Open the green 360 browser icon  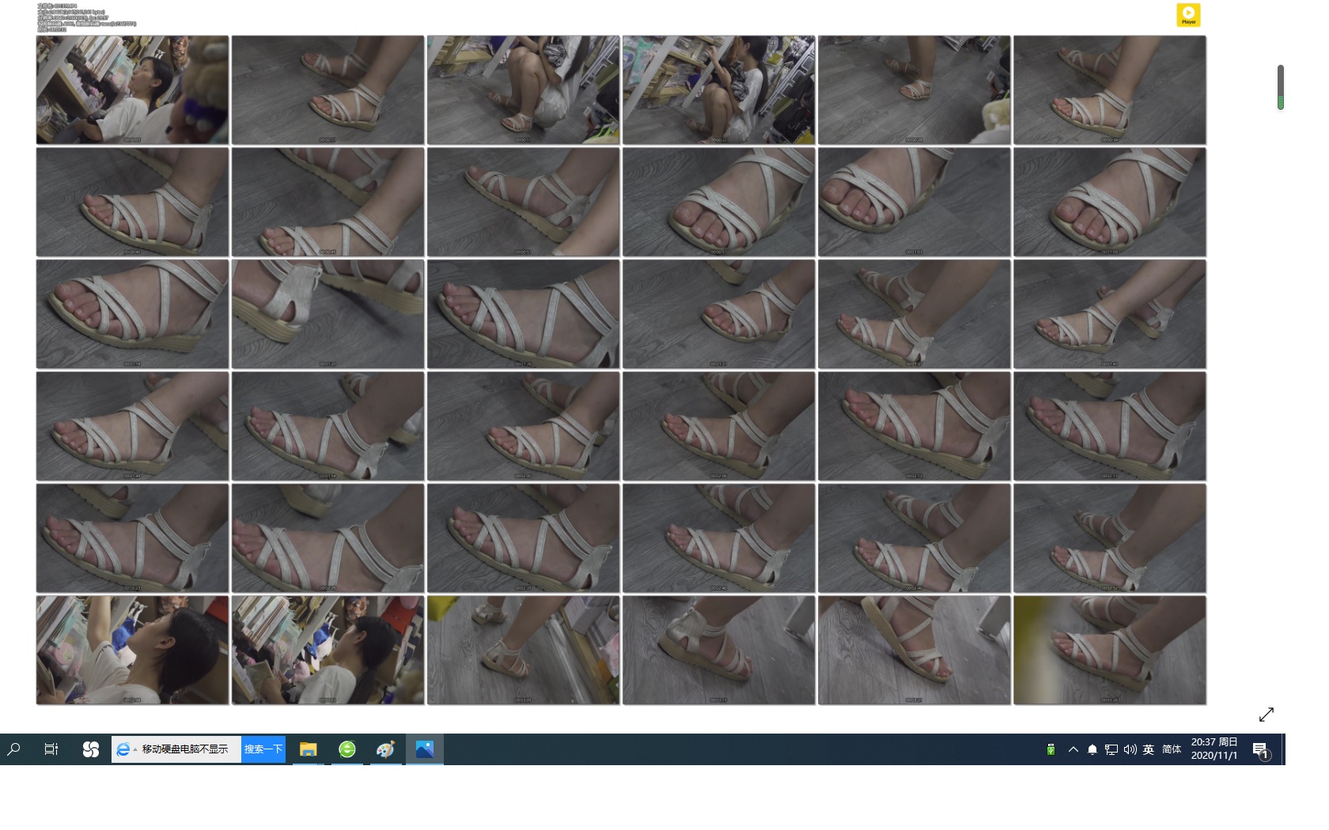(347, 749)
